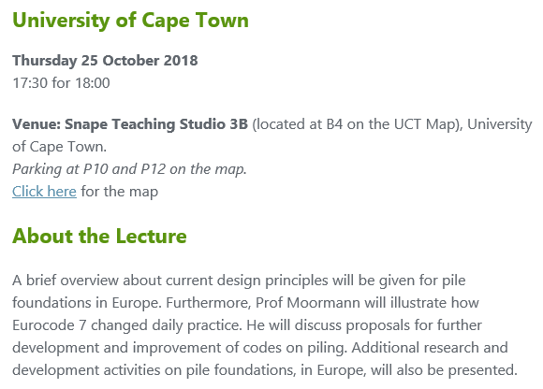Click the '17:30 for 18:00' time line
Viewport: 543px width, 389px height.
61,83
